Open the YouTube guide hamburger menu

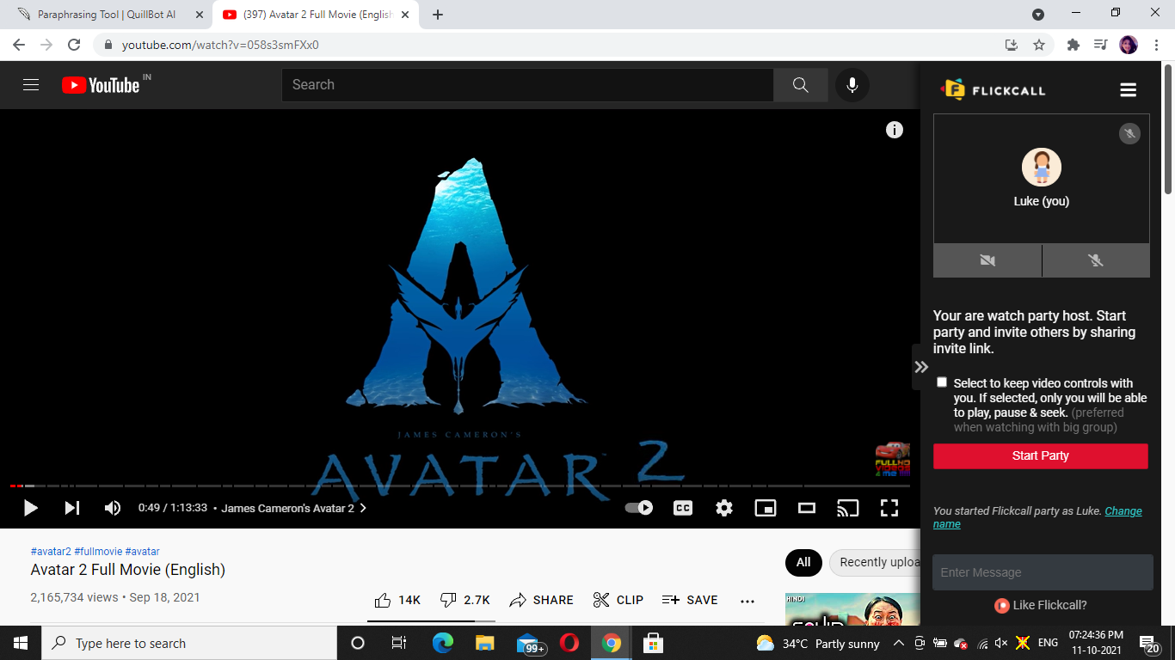pos(31,85)
